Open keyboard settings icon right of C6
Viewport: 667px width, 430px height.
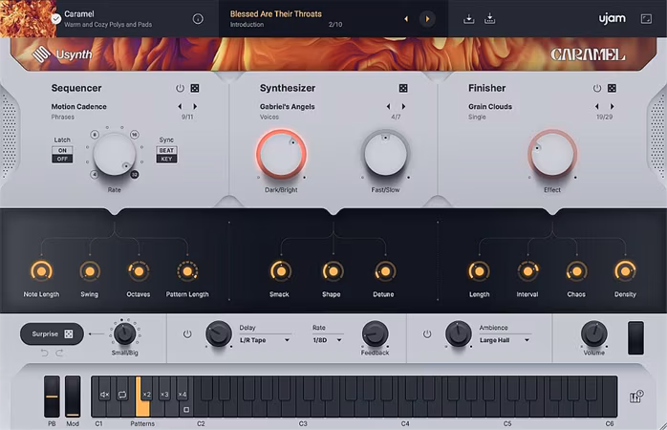(x=636, y=397)
